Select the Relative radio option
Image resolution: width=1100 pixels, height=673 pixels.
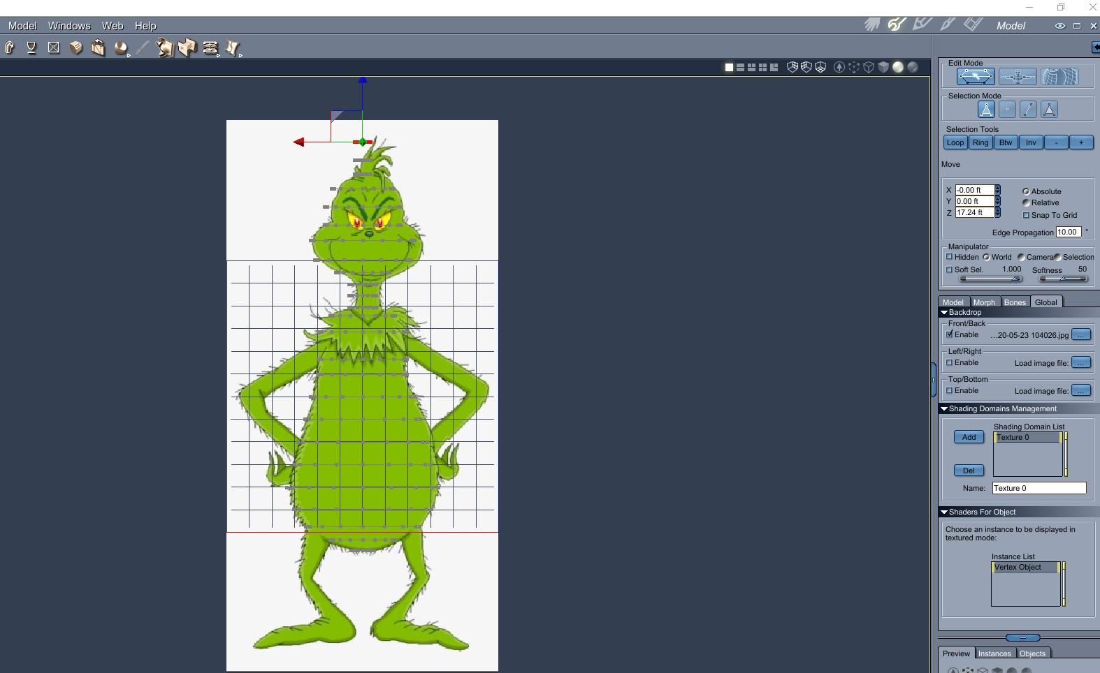click(x=1026, y=202)
